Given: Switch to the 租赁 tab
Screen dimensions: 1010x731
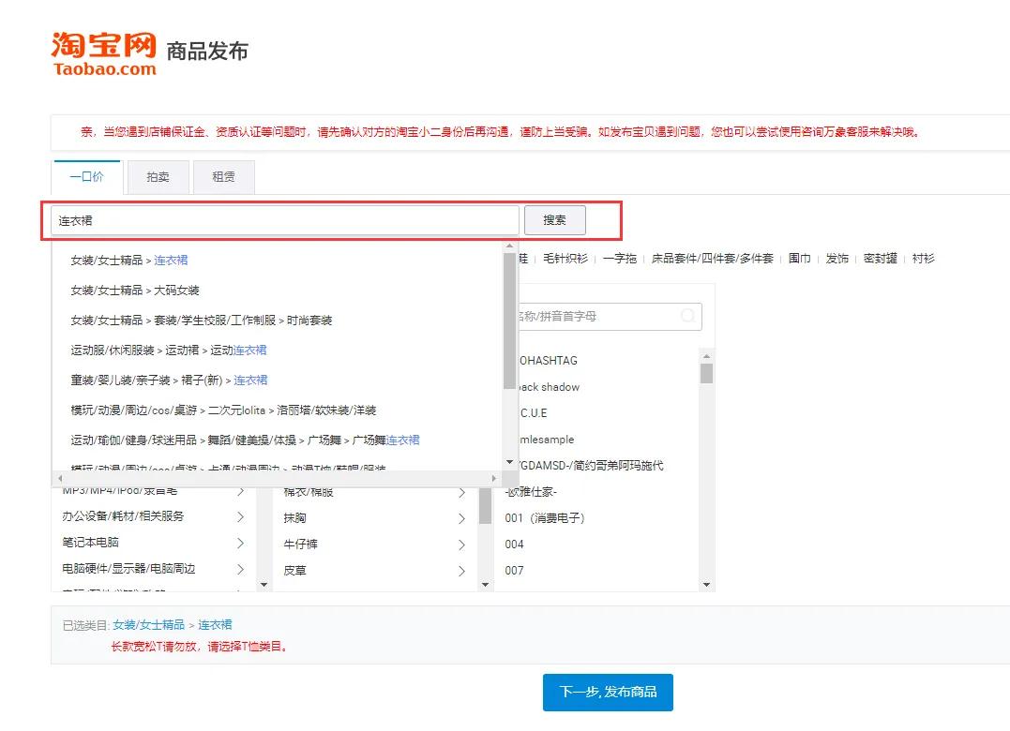Looking at the screenshot, I should (x=223, y=176).
